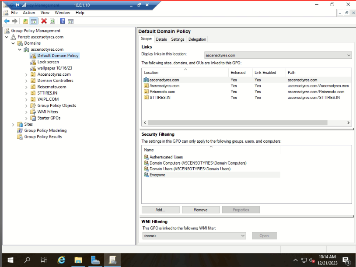Open File Explorer from the taskbar
The height and width of the screenshot is (267, 356).
pos(78,259)
